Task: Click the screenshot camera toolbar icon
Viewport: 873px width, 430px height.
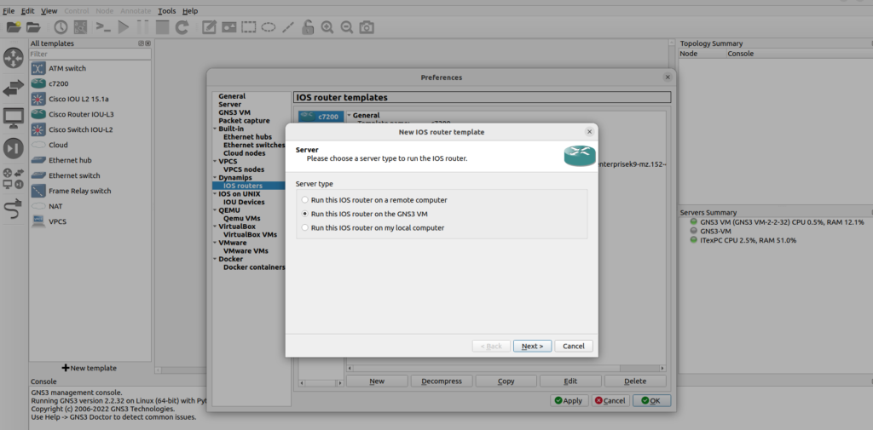Action: (367, 27)
